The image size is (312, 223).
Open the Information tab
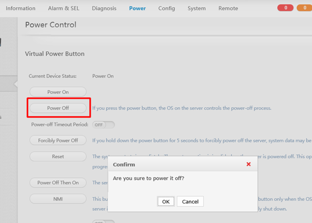click(20, 8)
